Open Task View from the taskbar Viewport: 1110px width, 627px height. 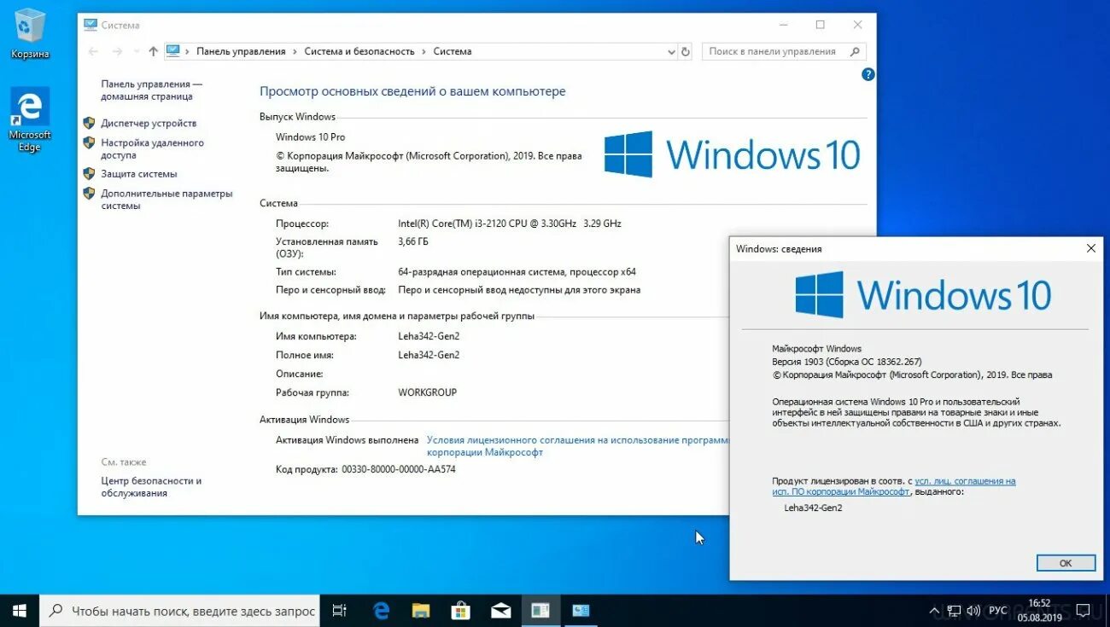pos(339,611)
